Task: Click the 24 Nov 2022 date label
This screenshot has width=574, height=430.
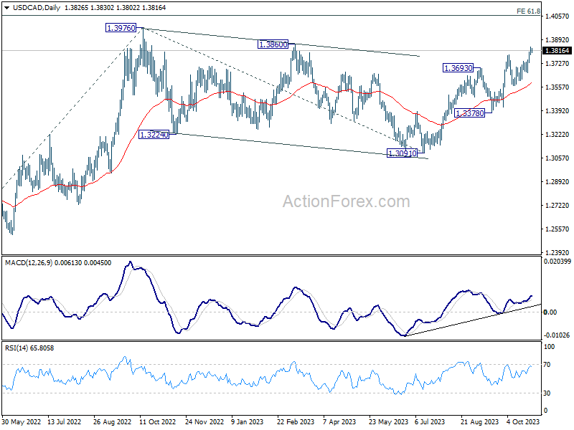Action: coord(204,422)
